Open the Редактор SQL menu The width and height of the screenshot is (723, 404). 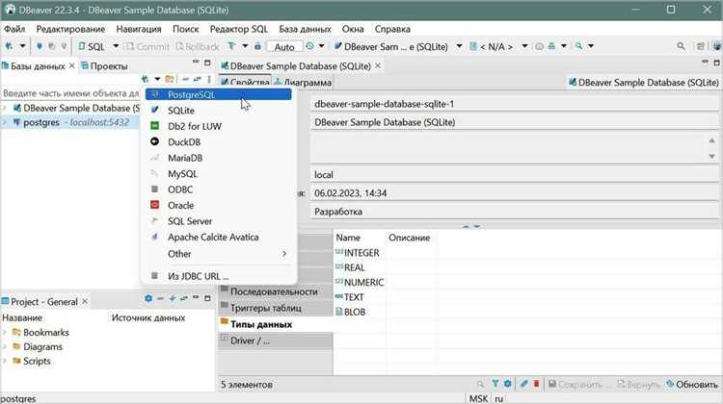click(238, 29)
